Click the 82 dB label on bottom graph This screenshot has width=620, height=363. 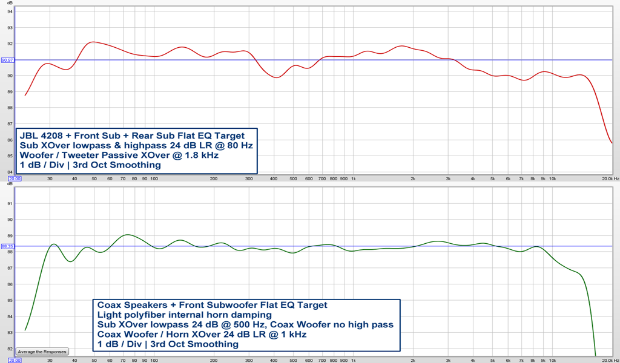(10, 348)
